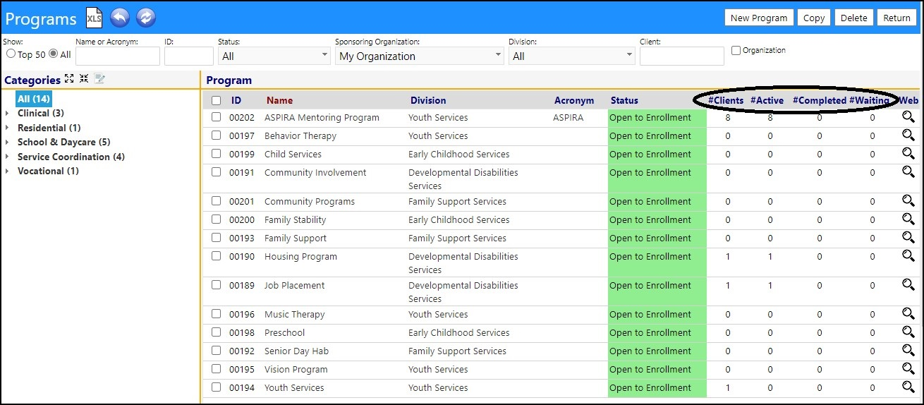924x405 pixels.
Task: Check the box for program 00202
Action: [216, 117]
